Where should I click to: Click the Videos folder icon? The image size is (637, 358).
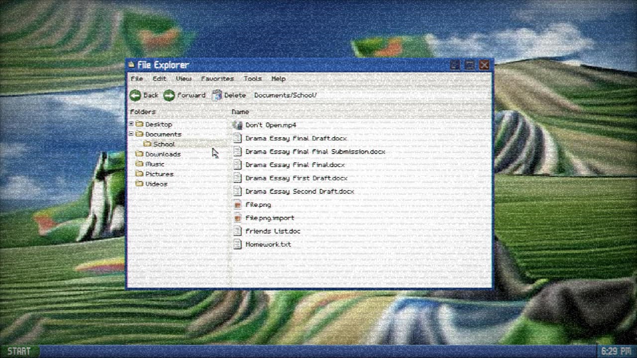[x=139, y=184]
